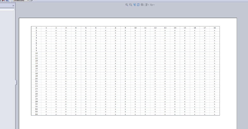Click the x cell at row 1, column 1
This screenshot has width=248, height=129.
(x=46, y=30)
